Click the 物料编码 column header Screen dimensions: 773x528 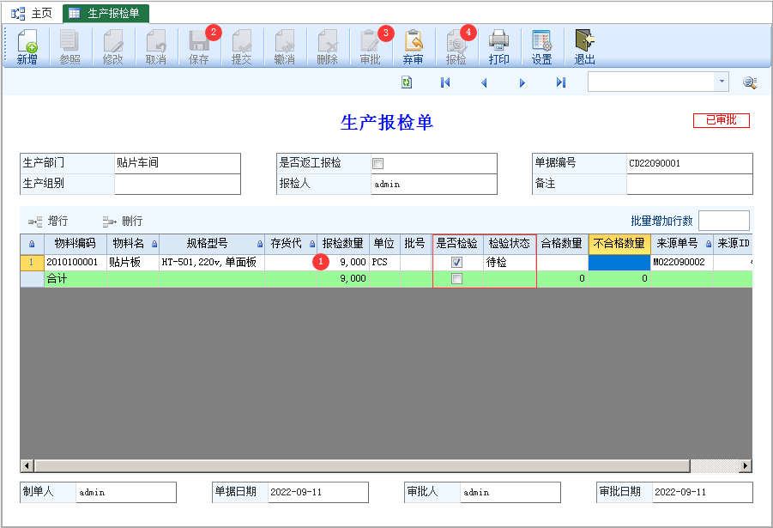tap(75, 244)
